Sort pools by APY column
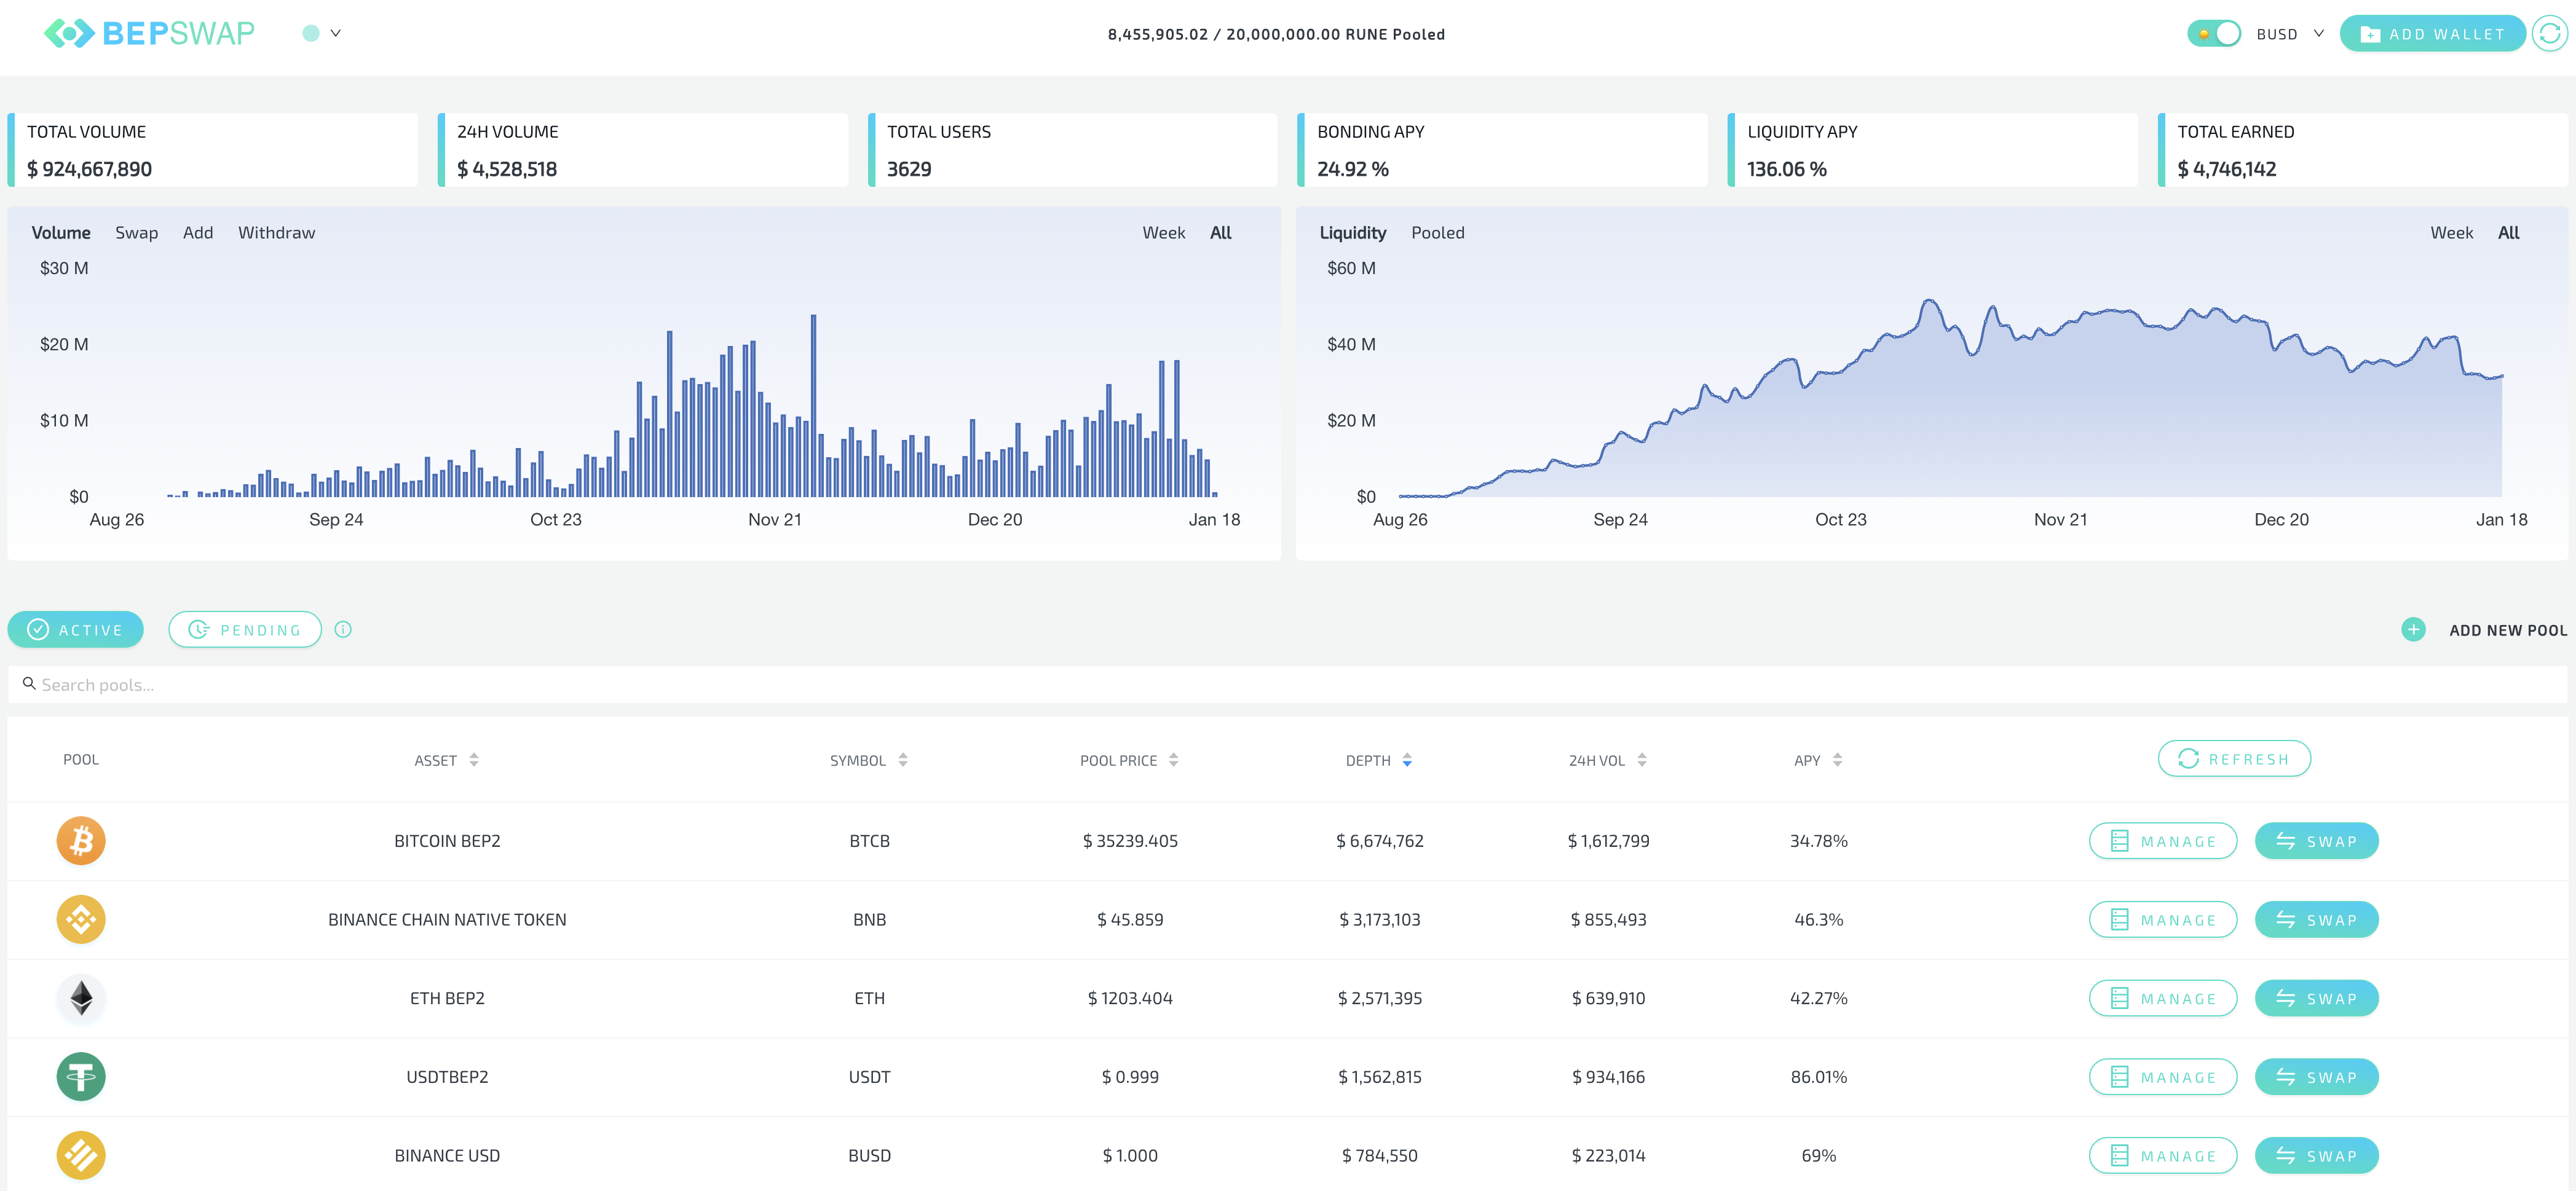Viewport: 2576px width, 1191px height. (1817, 760)
